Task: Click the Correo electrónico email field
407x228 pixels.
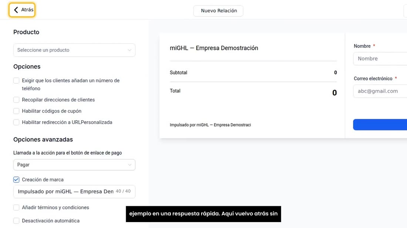Action: point(380,91)
